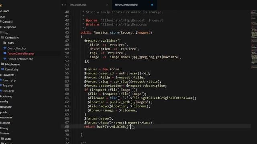Viewport: 257px width, 144px height.
Task: Place cursor on 'store' function name
Action: click(114, 32)
